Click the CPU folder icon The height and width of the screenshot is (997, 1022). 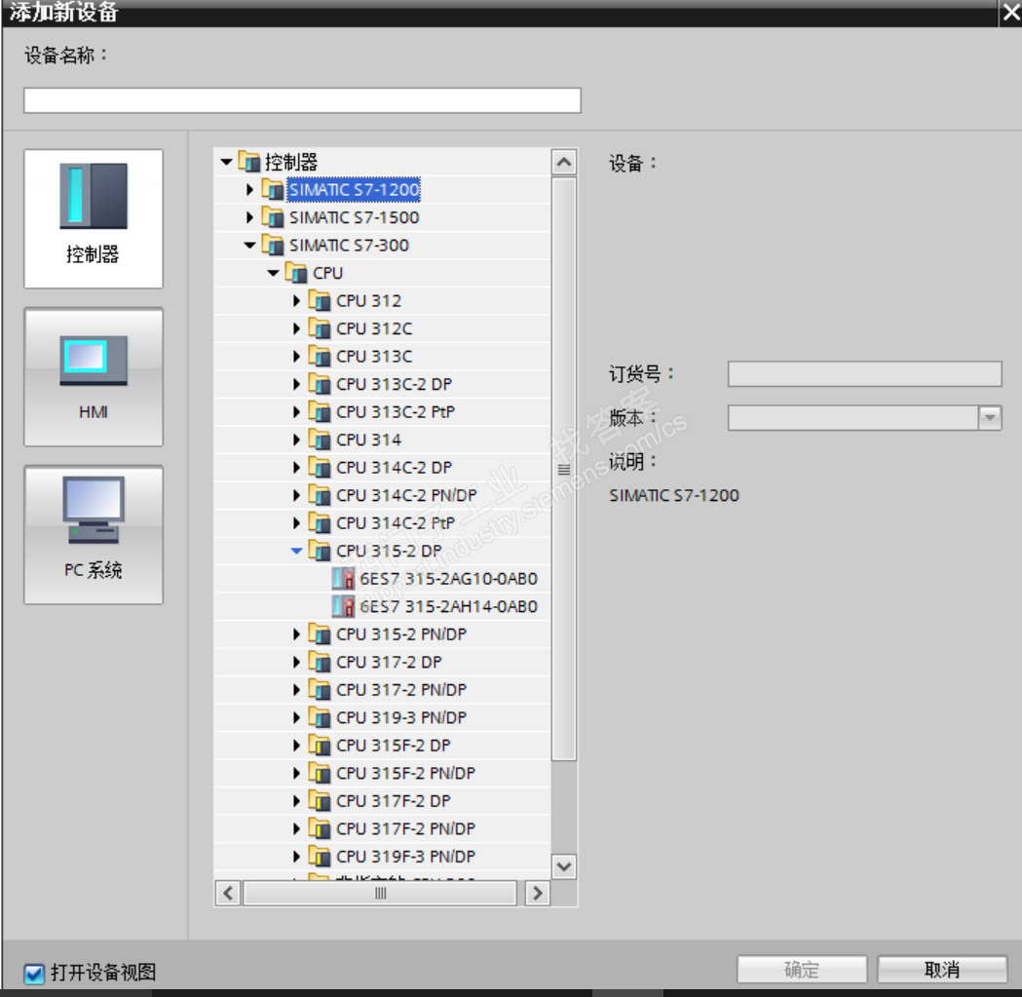pos(296,273)
